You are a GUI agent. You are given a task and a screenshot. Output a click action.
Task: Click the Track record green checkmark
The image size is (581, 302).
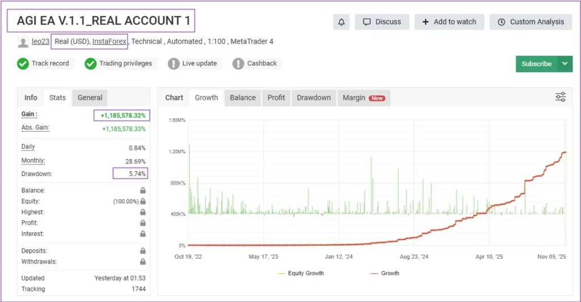(x=23, y=64)
